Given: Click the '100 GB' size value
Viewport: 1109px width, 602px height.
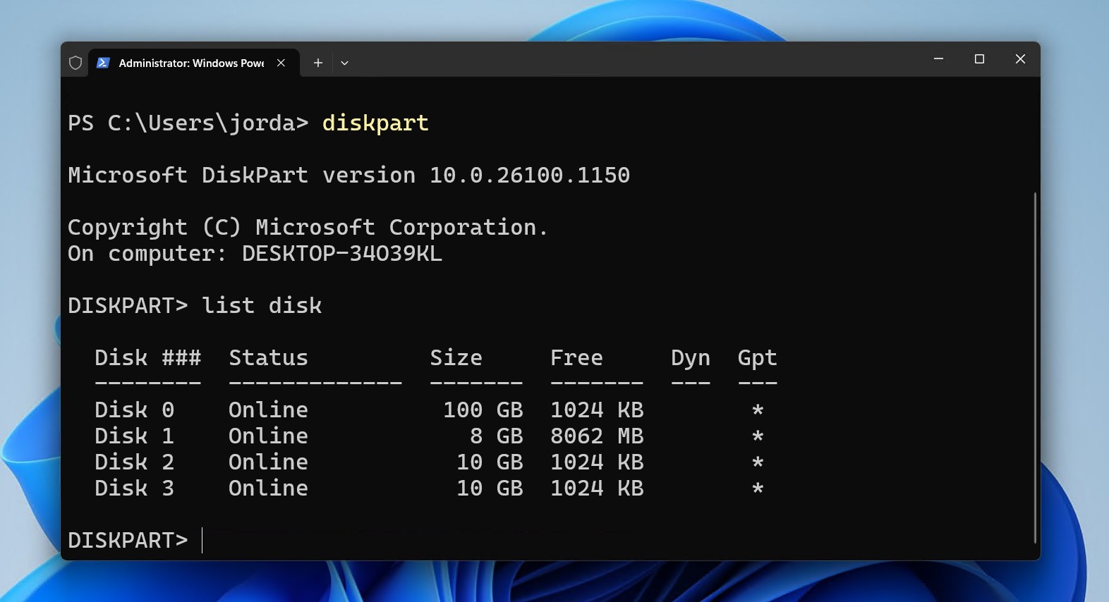Looking at the screenshot, I should pyautogui.click(x=483, y=410).
